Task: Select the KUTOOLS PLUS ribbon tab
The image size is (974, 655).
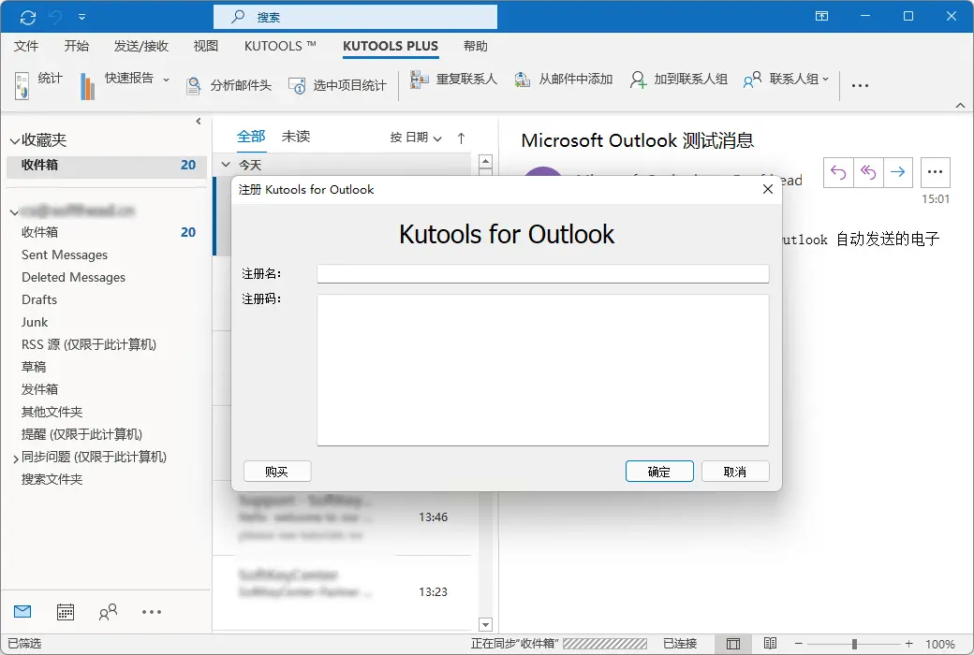Action: point(391,46)
